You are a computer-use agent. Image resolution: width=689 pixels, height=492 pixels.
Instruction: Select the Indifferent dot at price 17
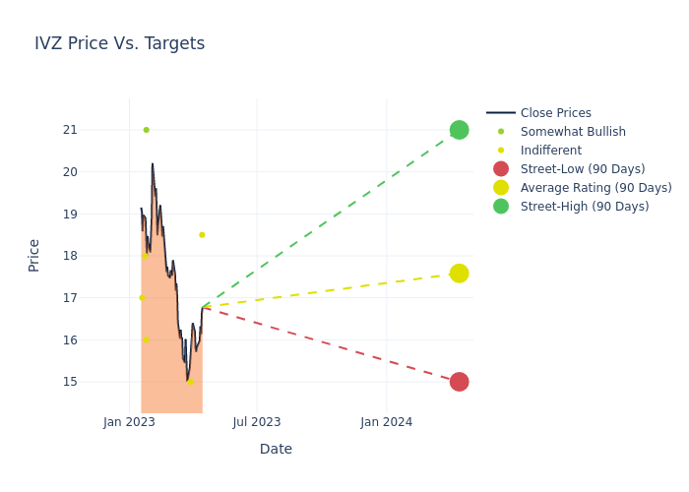coord(142,297)
